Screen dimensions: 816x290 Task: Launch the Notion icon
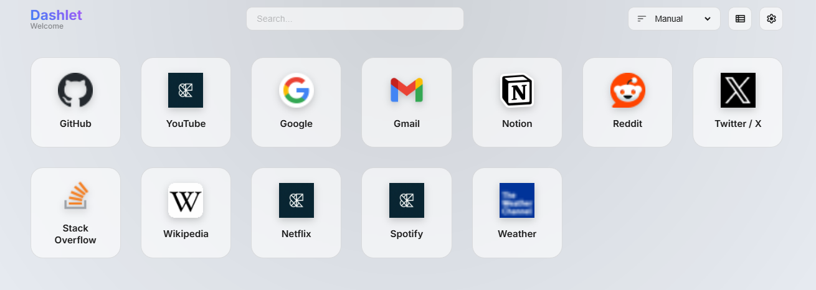pos(517,90)
